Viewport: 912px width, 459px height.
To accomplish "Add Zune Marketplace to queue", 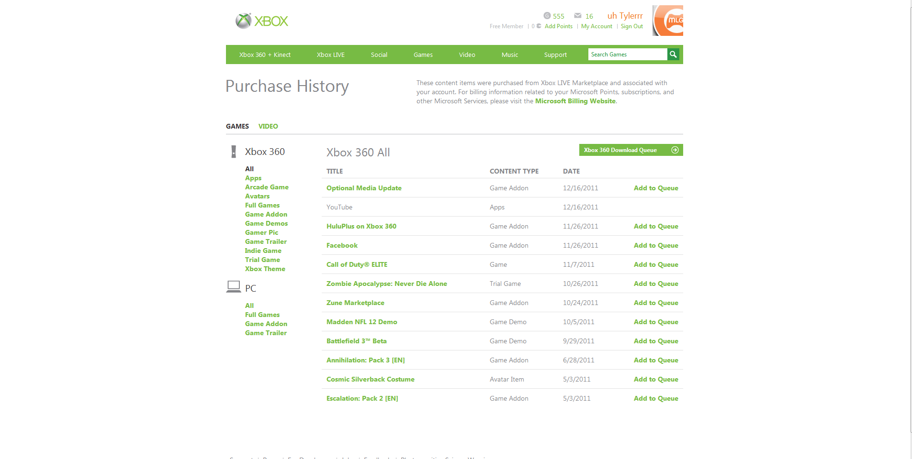I will [656, 303].
